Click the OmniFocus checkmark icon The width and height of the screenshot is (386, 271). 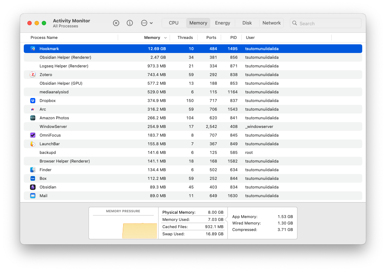coord(33,135)
